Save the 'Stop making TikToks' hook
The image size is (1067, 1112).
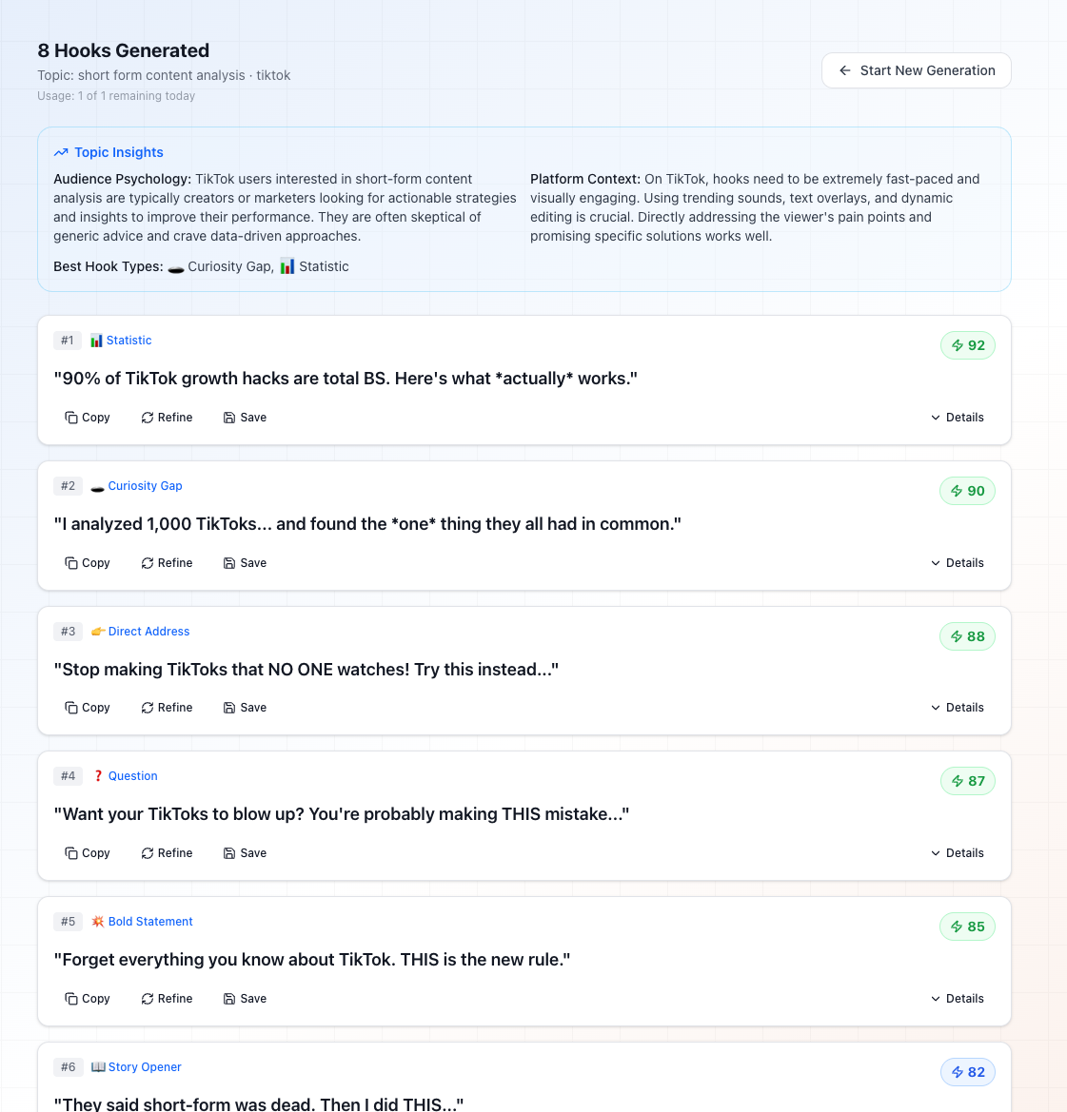point(245,708)
